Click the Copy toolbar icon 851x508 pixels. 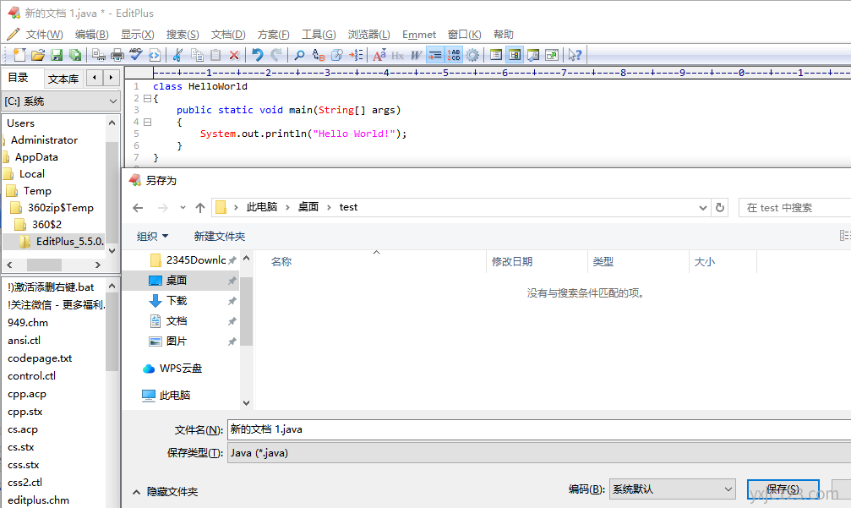tap(197, 55)
